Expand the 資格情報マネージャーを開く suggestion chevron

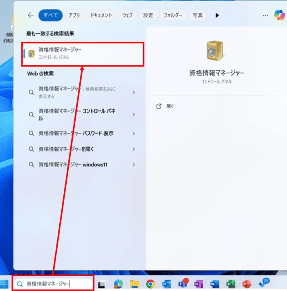click(x=134, y=149)
